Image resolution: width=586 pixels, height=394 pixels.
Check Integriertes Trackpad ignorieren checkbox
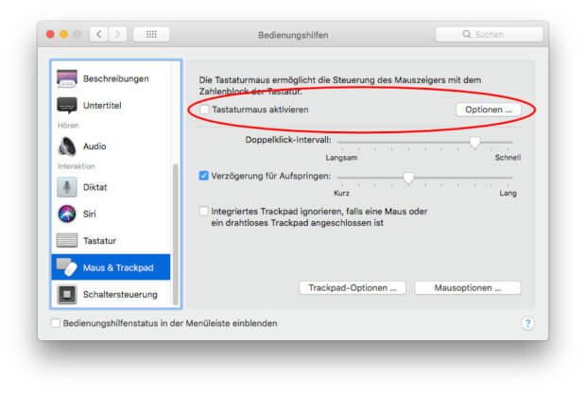(x=203, y=212)
